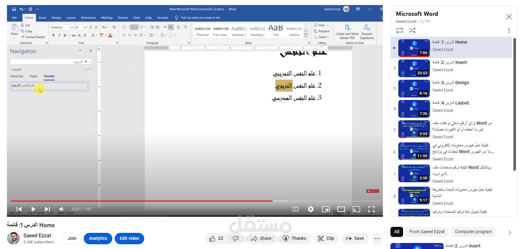
Task: Like the video
Action: click(x=216, y=239)
